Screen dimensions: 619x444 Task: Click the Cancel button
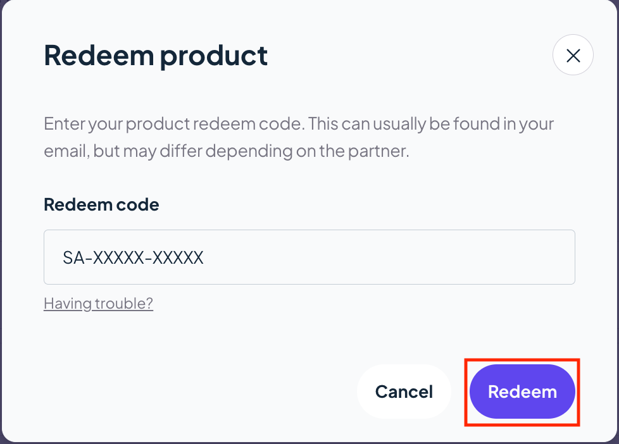[x=404, y=392]
